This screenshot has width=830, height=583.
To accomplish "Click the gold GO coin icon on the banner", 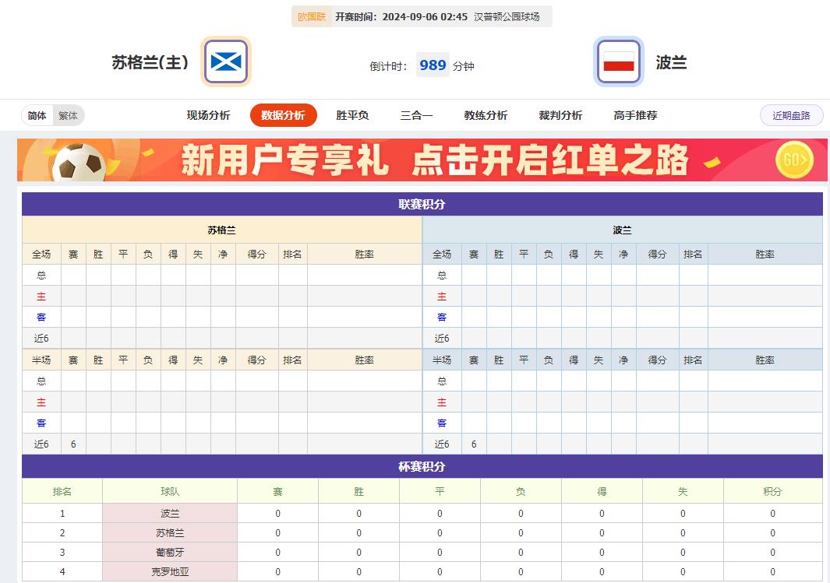I will [793, 160].
